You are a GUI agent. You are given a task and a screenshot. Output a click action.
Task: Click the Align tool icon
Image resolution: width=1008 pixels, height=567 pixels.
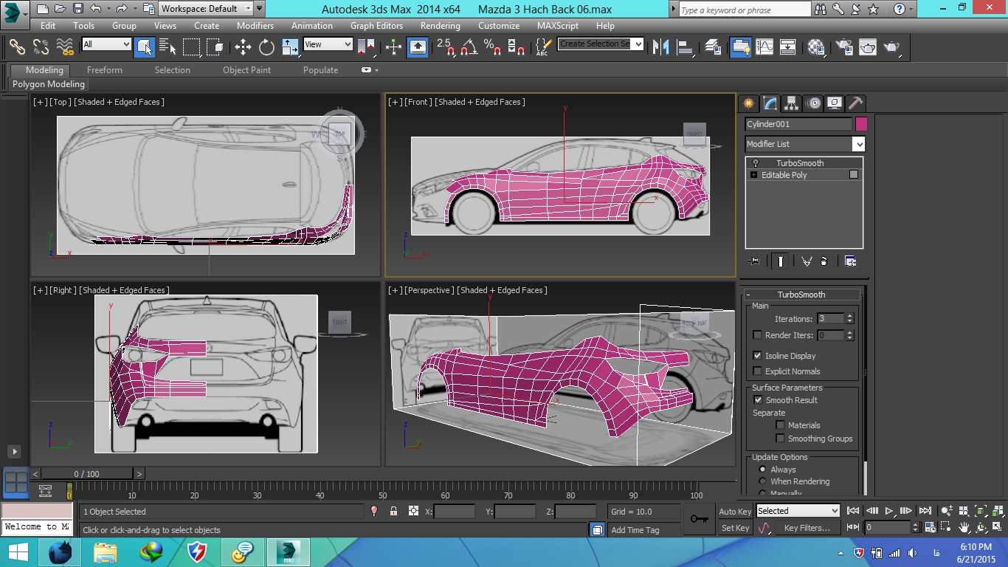pyautogui.click(x=686, y=47)
